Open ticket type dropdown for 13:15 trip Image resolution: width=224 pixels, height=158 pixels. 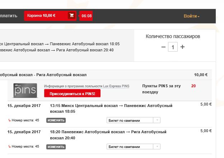134,120
